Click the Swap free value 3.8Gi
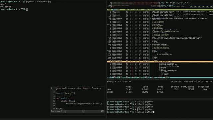Image resolution: width=213 pixels, height=120 pixels. pos(160,92)
